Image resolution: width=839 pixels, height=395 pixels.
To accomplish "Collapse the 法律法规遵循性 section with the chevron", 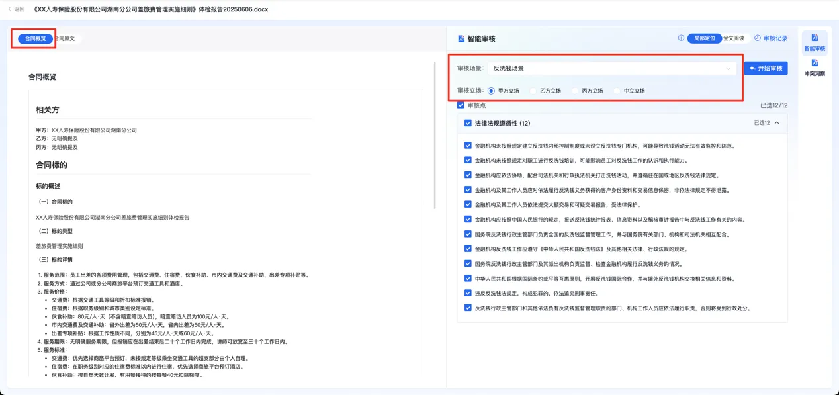I will click(x=777, y=123).
